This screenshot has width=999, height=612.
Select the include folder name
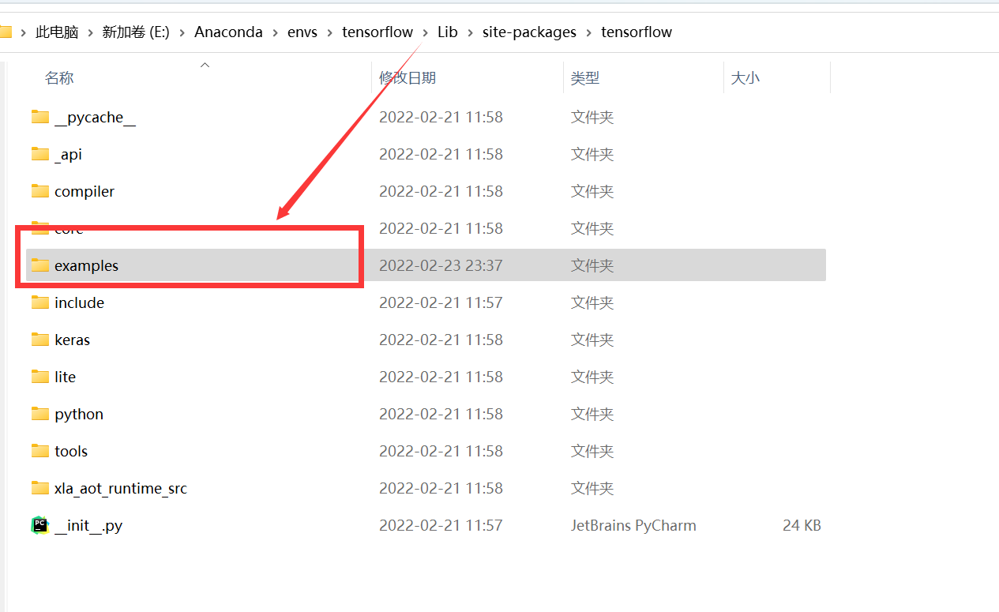[79, 303]
